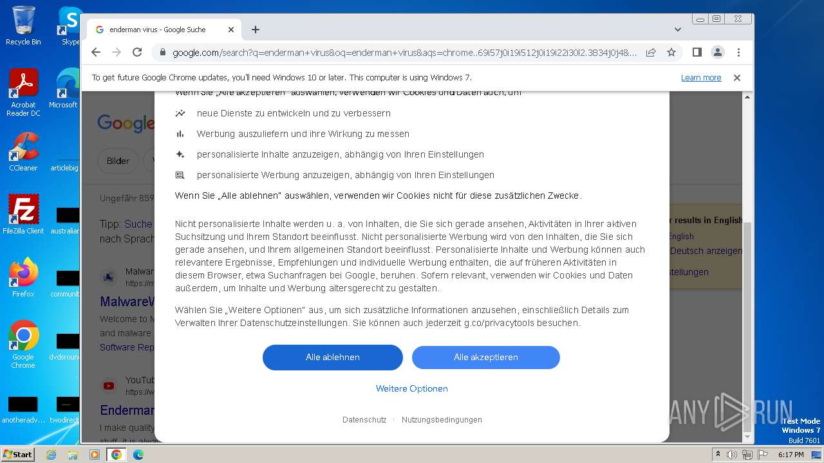Open the YouTube search result

click(x=127, y=410)
